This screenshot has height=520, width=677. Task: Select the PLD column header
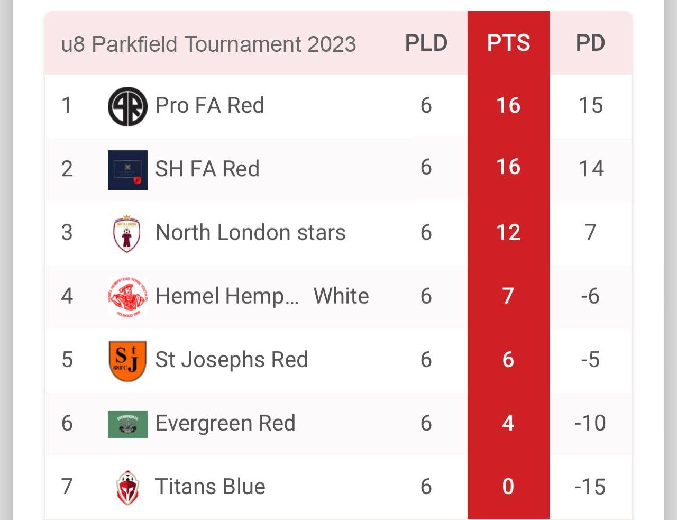(426, 43)
